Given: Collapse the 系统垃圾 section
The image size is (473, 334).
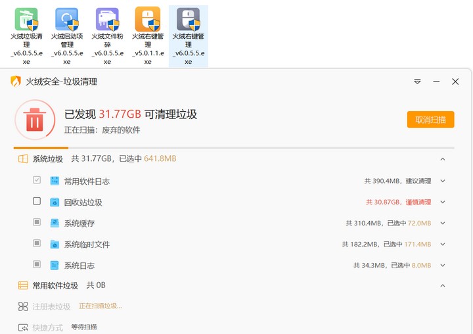Looking at the screenshot, I should point(443,159).
